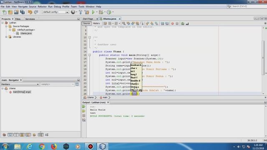Open the default config dropdown

pyautogui.click(x=55, y=12)
